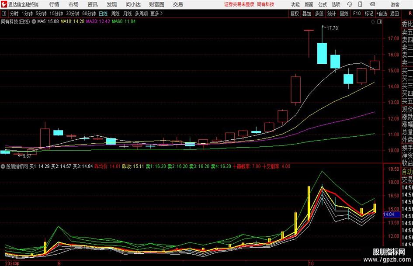
Task: Click the month 10 marker on time axis
Action: (x=311, y=263)
